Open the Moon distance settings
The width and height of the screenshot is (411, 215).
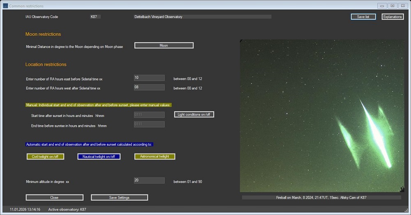click(x=164, y=46)
